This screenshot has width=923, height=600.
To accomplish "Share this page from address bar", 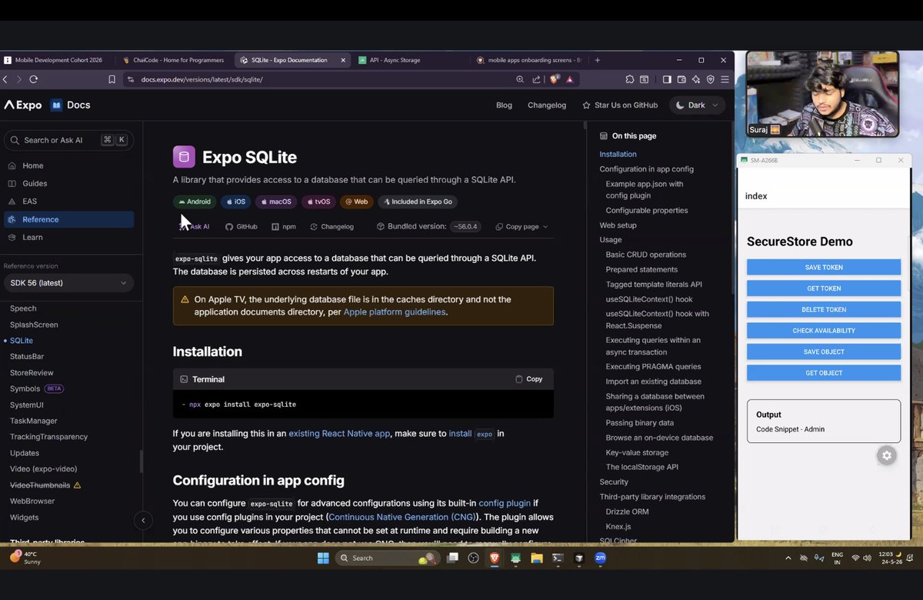I will click(536, 79).
